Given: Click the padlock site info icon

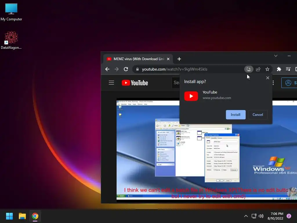Looking at the screenshot, I should click(x=137, y=69).
